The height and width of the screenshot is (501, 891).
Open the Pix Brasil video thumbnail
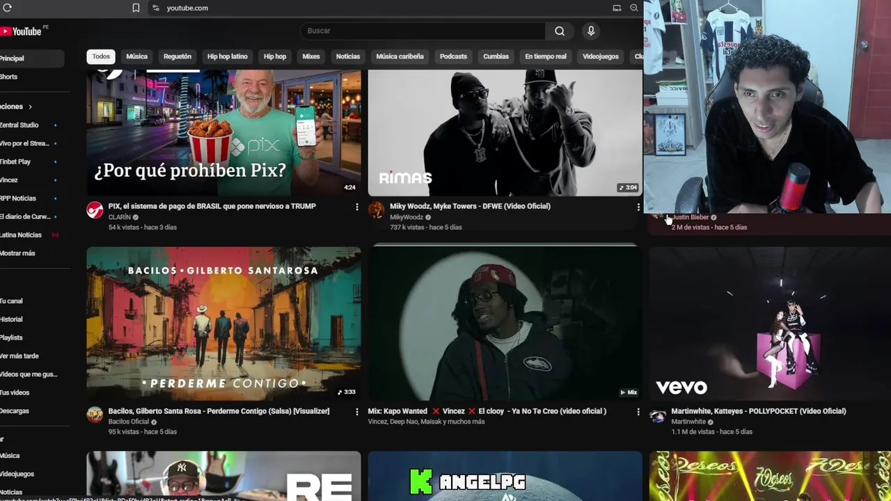pyautogui.click(x=223, y=132)
